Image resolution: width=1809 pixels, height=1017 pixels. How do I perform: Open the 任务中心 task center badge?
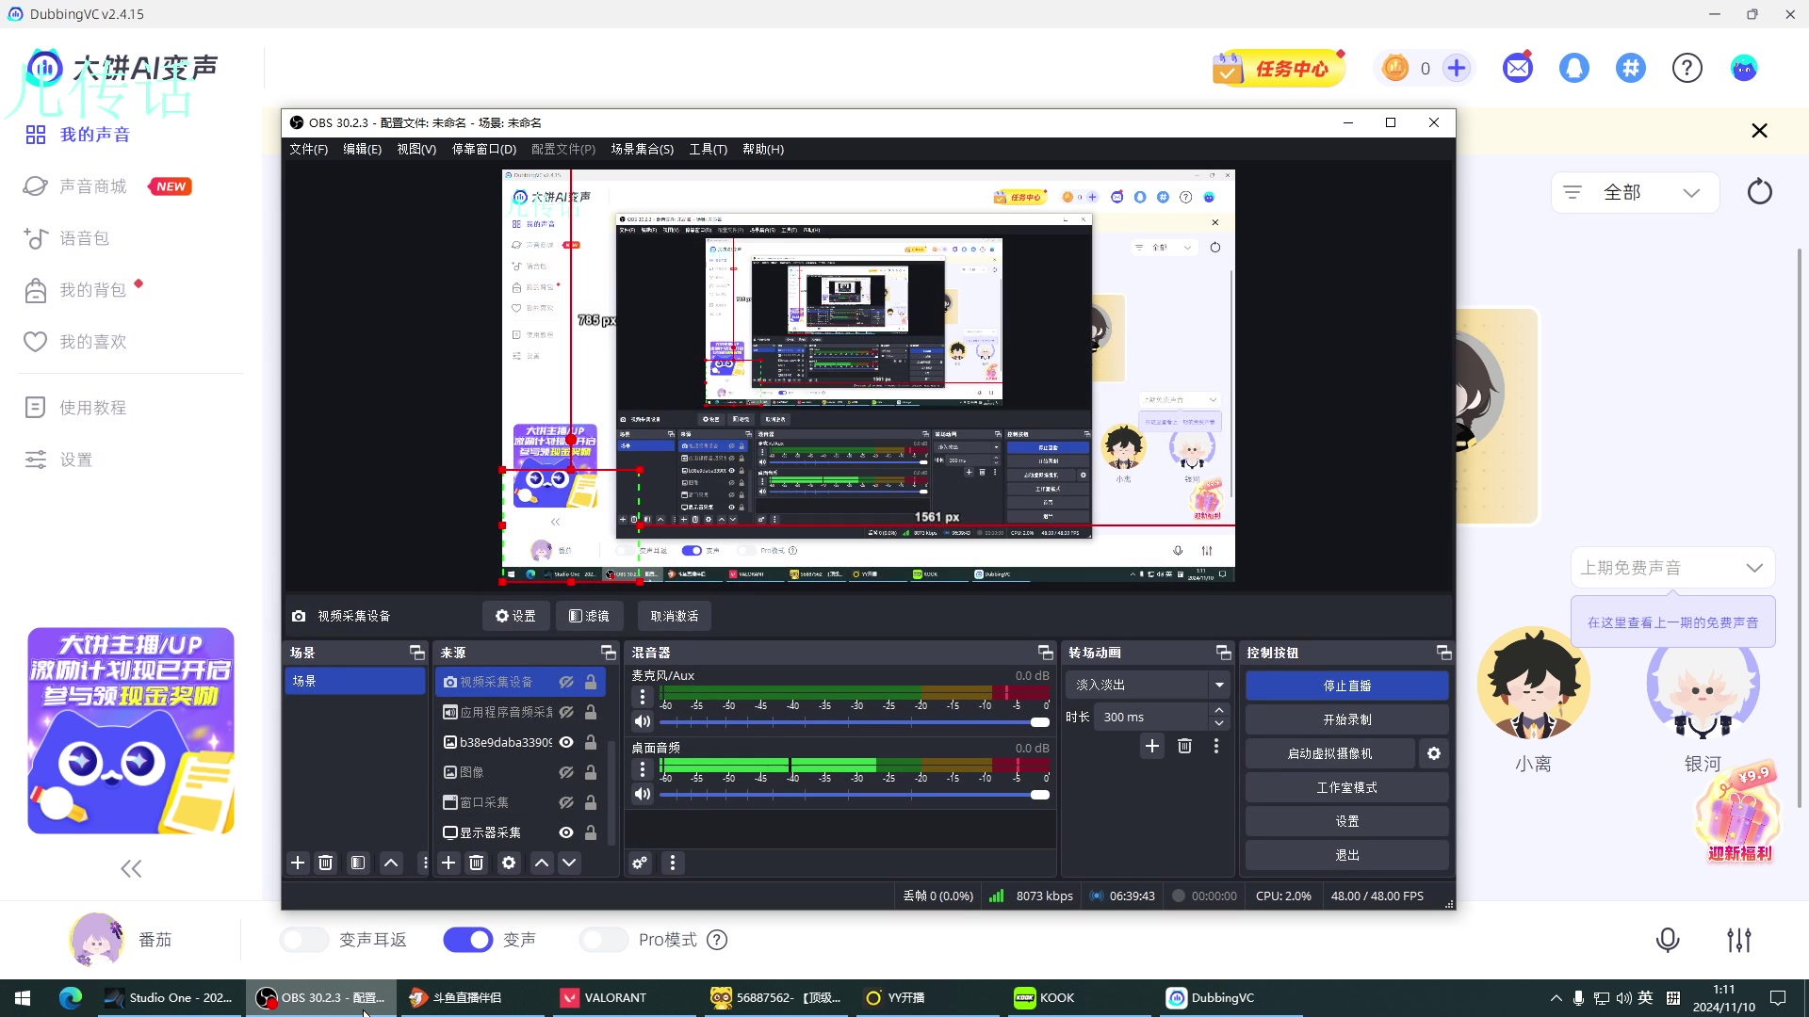pyautogui.click(x=1279, y=68)
